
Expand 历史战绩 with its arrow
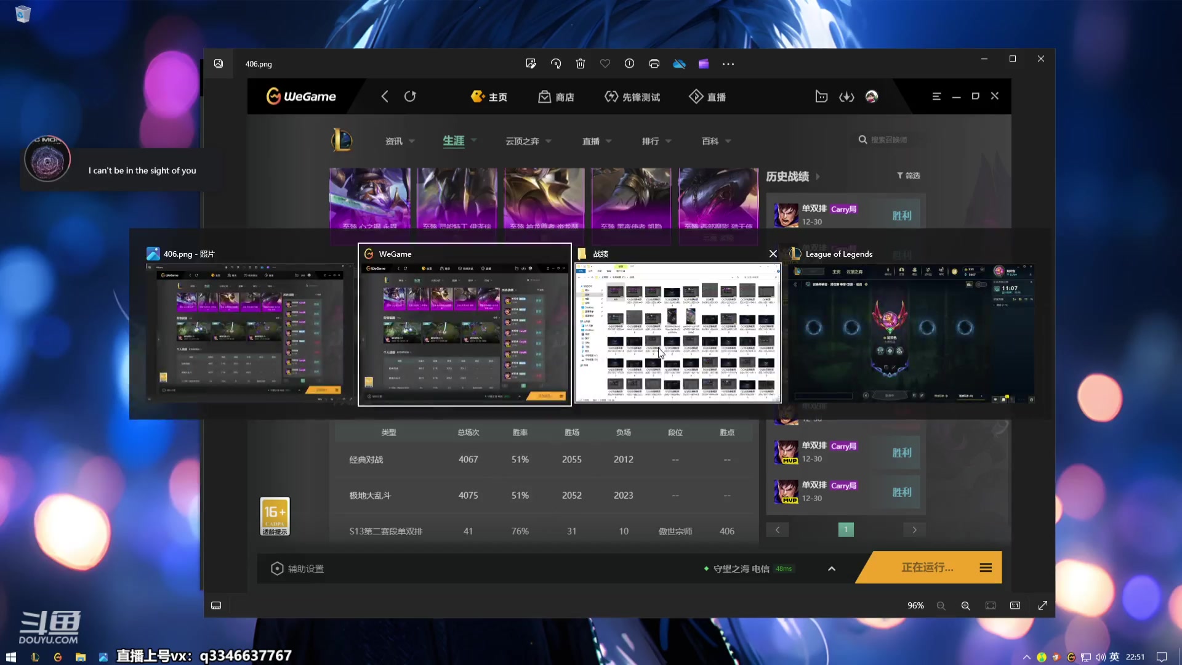coord(818,177)
